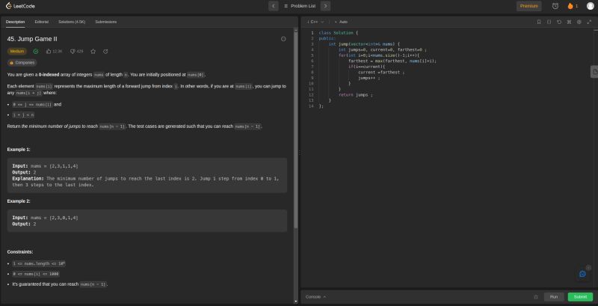Toggle star favorite for this problem
This screenshot has width=598, height=306.
click(x=93, y=52)
